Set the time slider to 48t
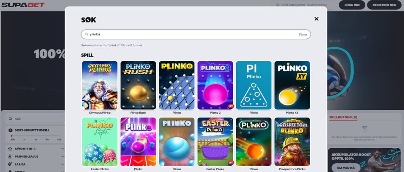The width and height of the screenshot is (404, 172). click(59, 139)
